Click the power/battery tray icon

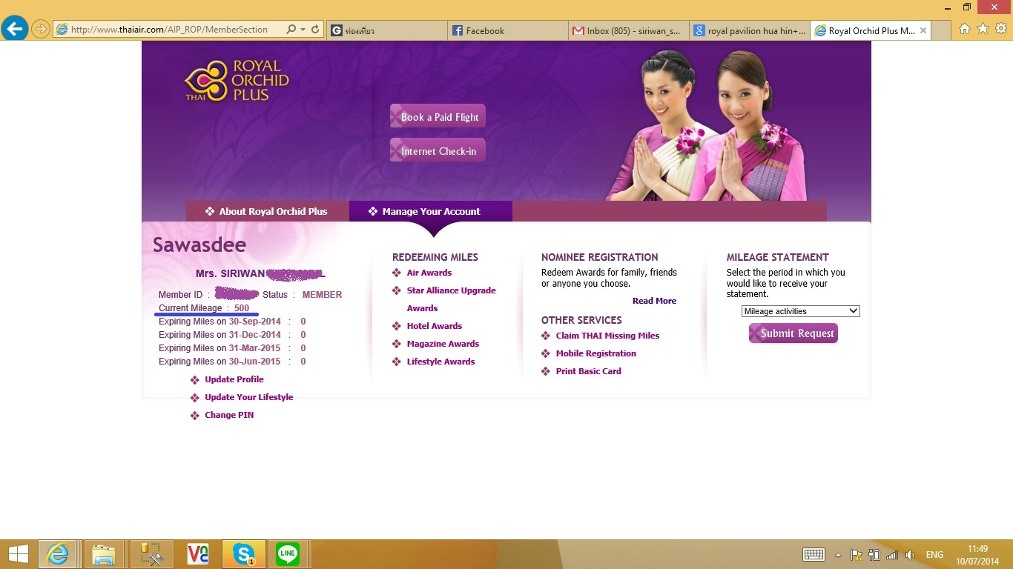(874, 555)
